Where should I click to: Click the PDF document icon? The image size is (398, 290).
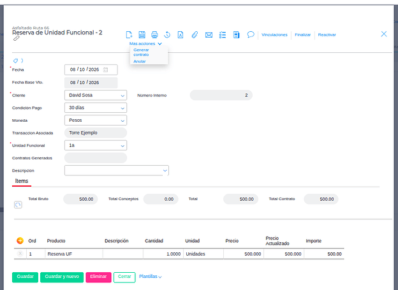tap(181, 34)
